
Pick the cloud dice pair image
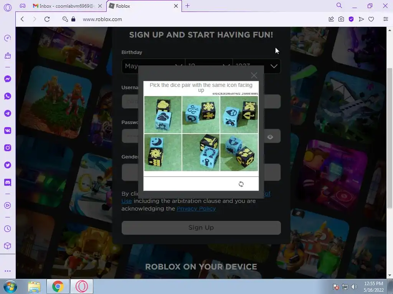[x=163, y=114]
